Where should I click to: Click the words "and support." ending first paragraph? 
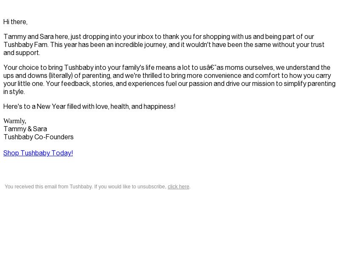coord(22,52)
